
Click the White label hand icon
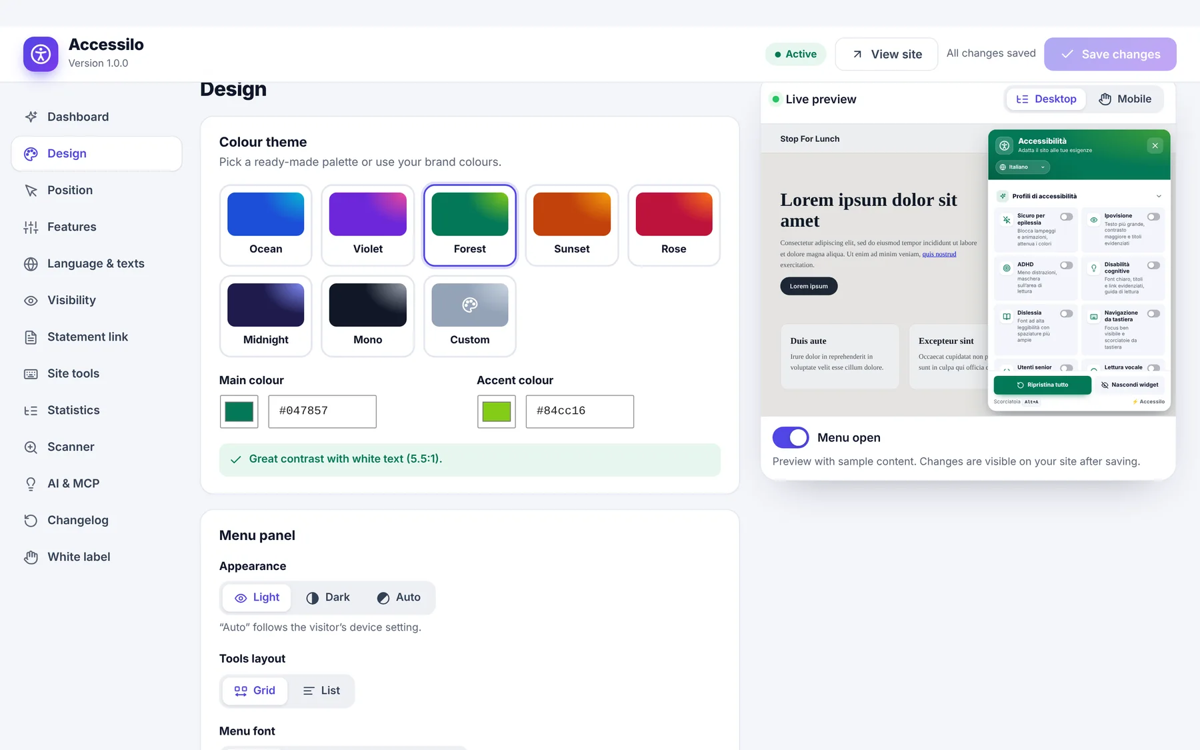[x=31, y=557]
